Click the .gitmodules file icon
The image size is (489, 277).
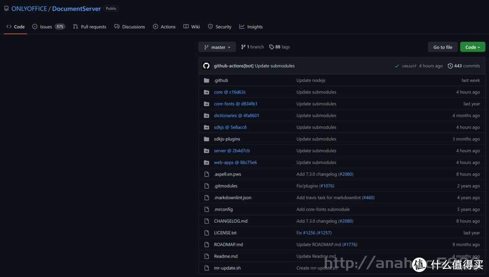206,186
